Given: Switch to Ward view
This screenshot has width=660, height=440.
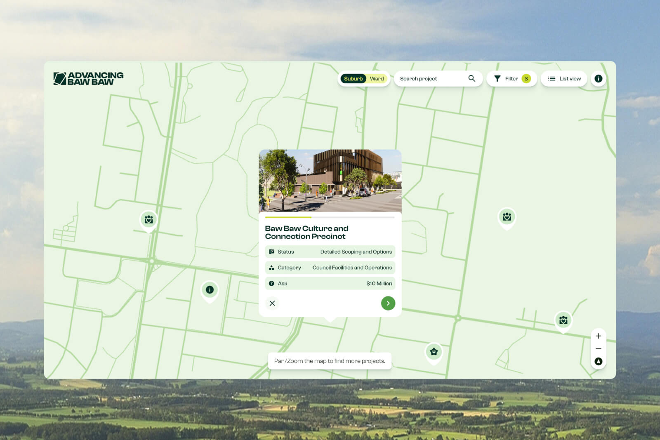Looking at the screenshot, I should [377, 79].
